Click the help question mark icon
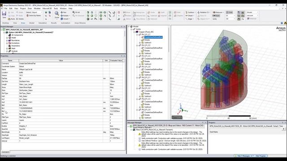Screen dimensions: 287x161 pyautogui.click(x=282, y=23)
